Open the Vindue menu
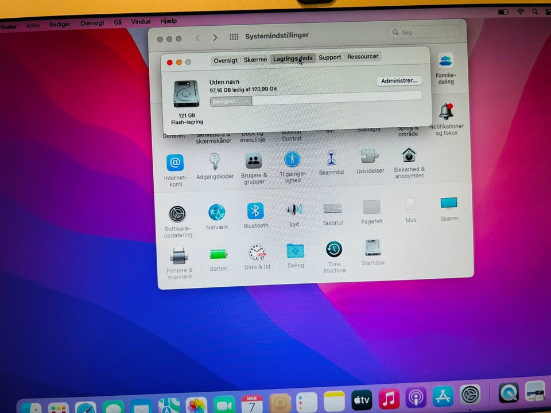Image resolution: width=551 pixels, height=413 pixels. coord(141,21)
